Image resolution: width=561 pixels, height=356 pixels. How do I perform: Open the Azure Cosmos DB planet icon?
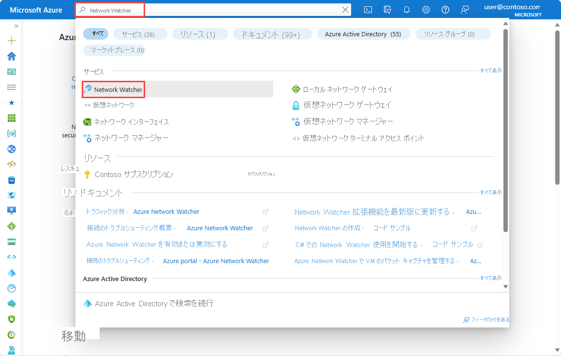click(12, 195)
